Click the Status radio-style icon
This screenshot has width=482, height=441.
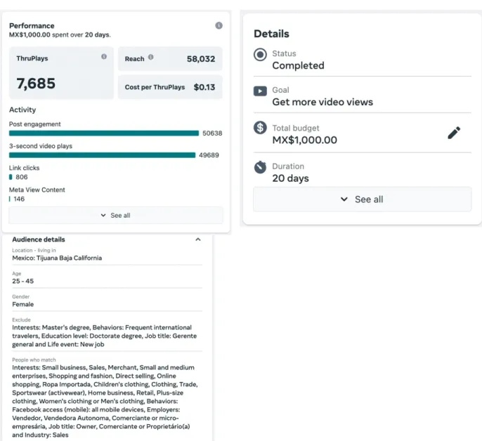(260, 55)
